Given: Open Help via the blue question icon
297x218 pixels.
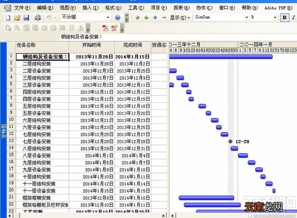Looking at the screenshot, I should (118, 18).
